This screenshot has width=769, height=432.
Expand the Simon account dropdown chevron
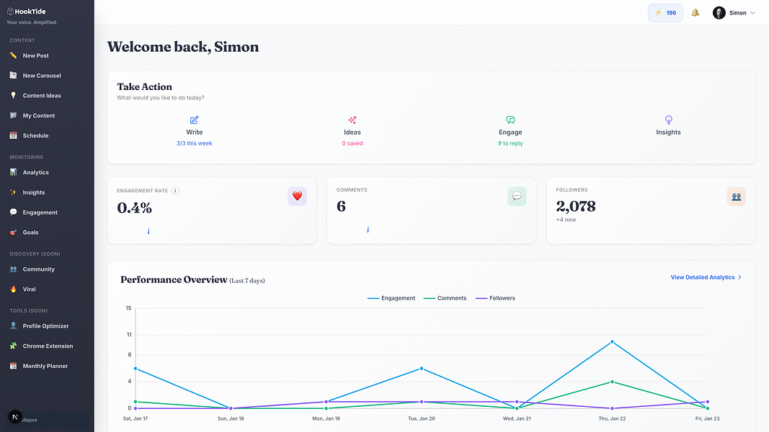tap(753, 13)
